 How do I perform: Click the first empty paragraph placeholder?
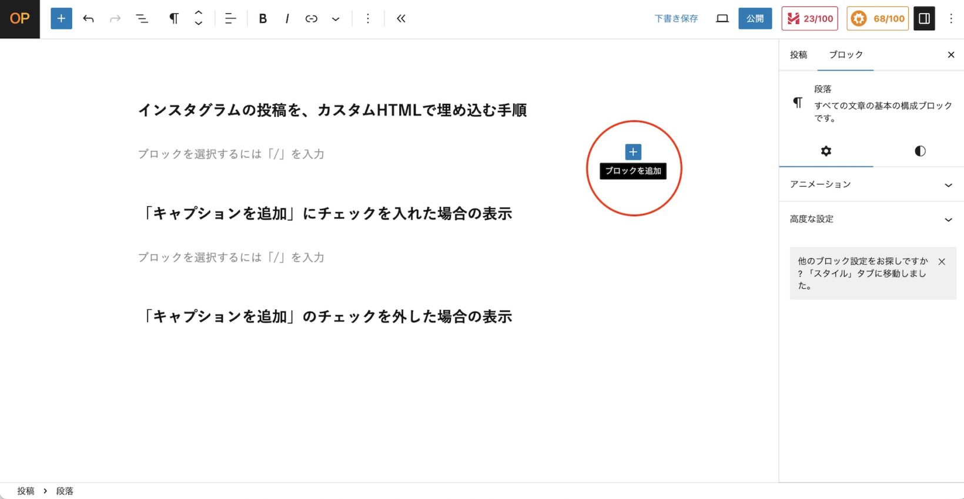coord(231,154)
